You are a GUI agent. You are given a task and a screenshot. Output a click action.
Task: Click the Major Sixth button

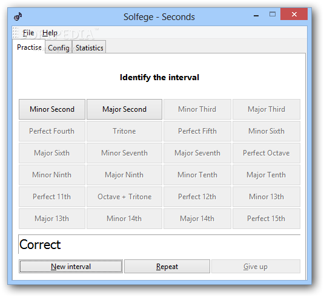[x=52, y=153]
